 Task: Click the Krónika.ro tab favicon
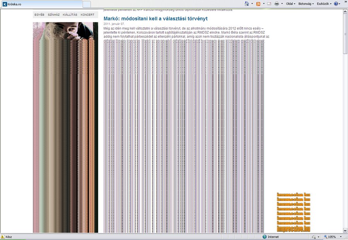(x=5, y=4)
